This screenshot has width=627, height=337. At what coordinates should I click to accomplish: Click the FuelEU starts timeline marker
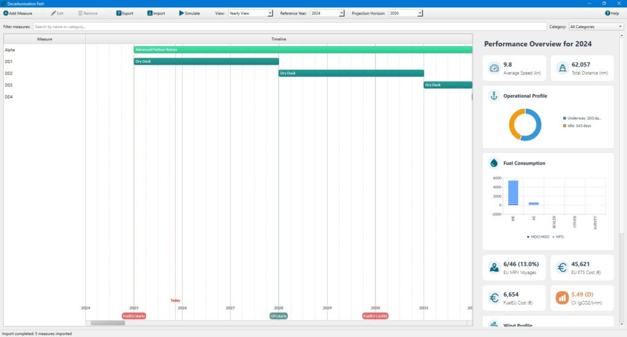point(134,316)
